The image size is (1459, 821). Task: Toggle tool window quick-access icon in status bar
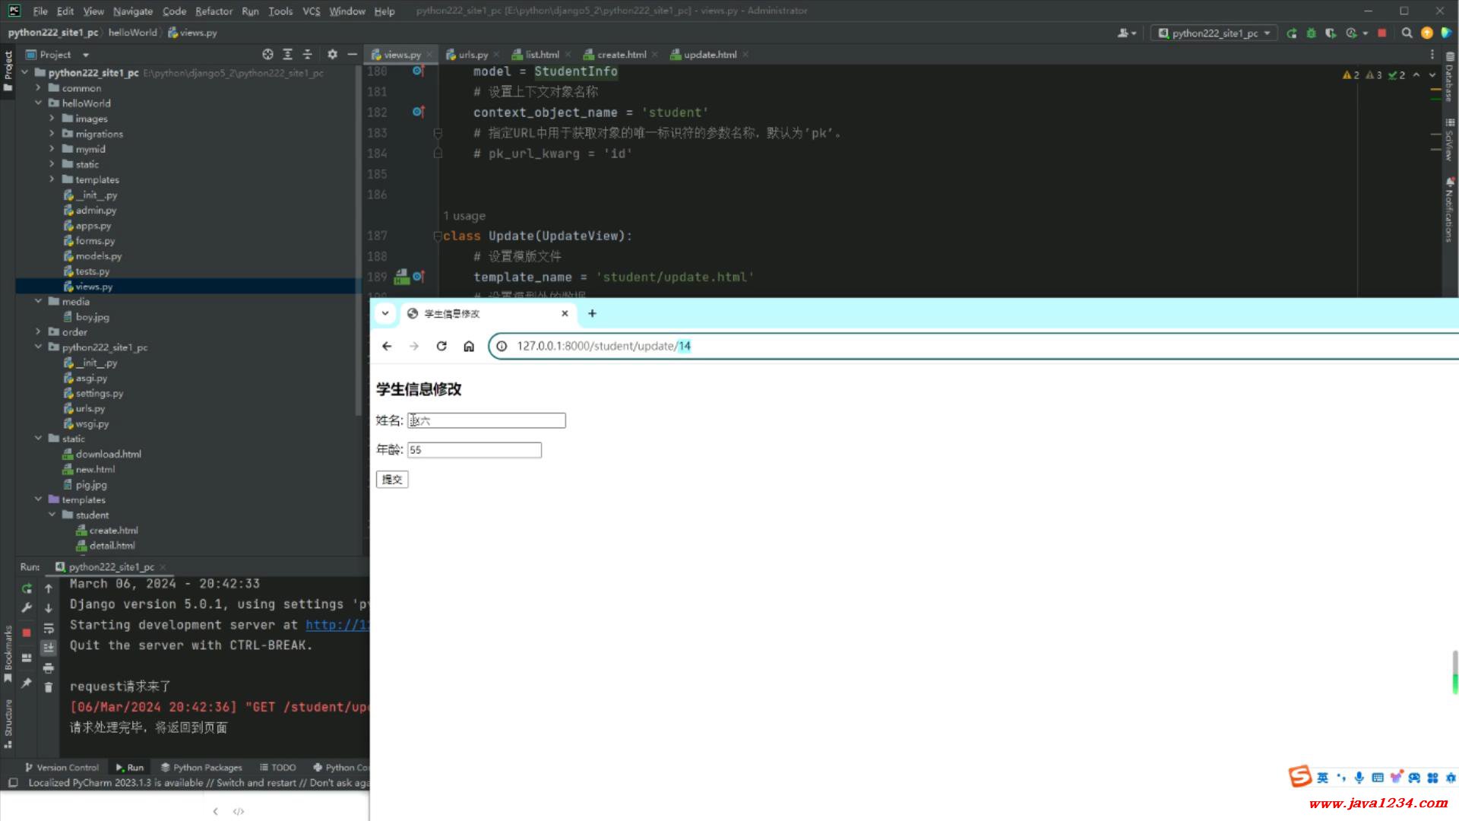pyautogui.click(x=13, y=783)
